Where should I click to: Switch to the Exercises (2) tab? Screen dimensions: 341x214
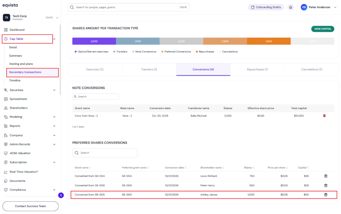pyautogui.click(x=95, y=70)
